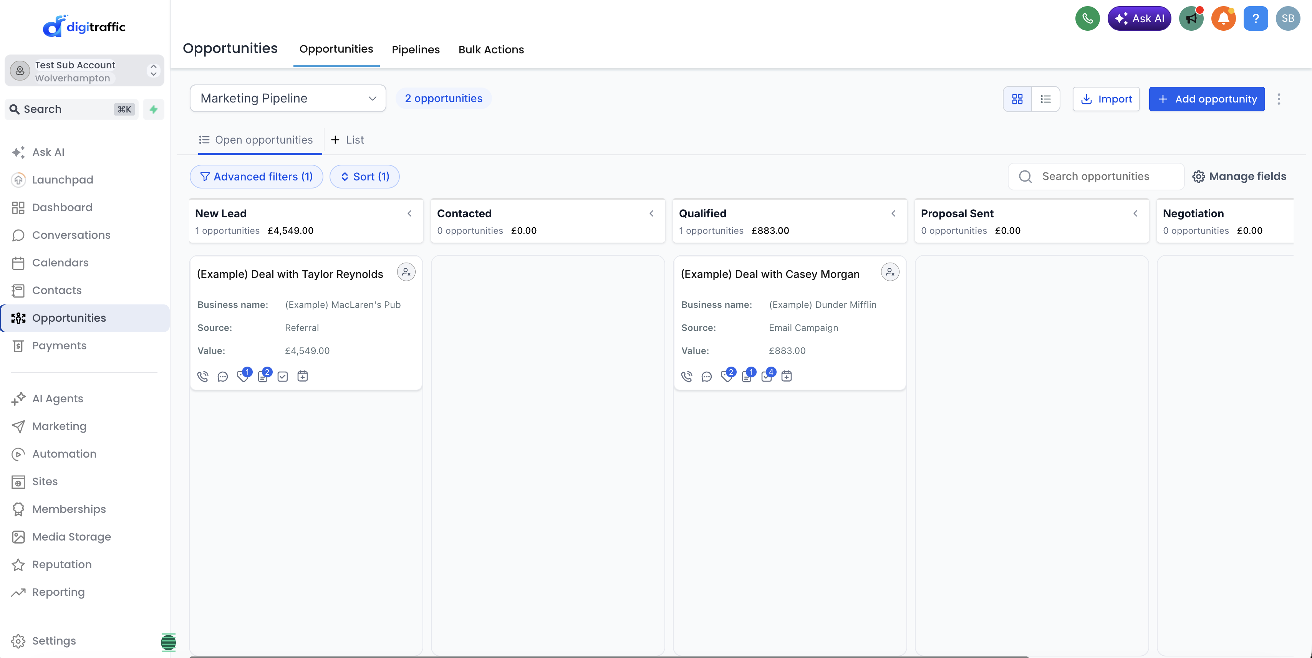Click the Add opportunity button

[x=1207, y=99]
